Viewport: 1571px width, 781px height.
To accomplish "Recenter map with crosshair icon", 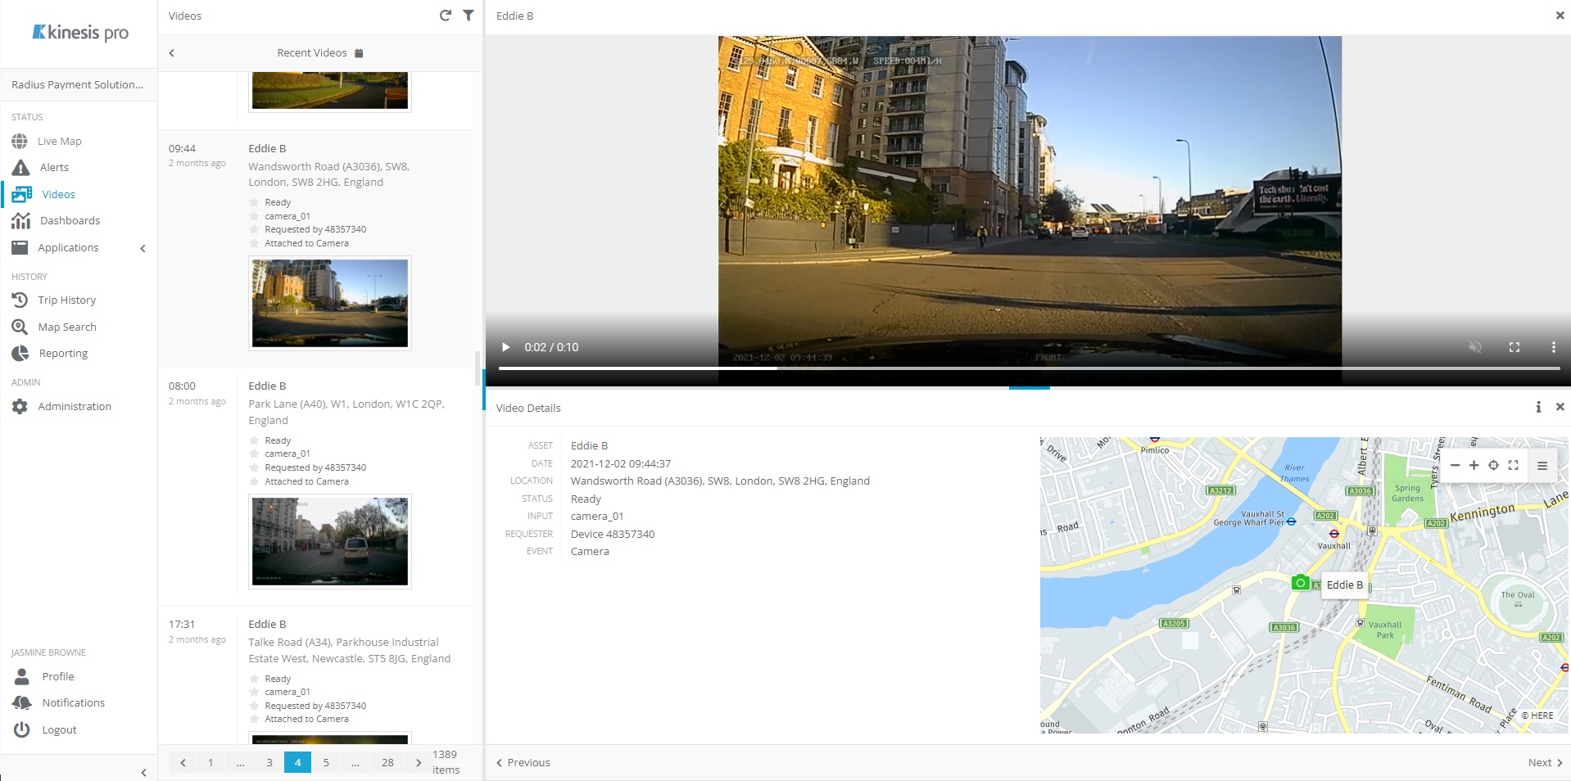I will click(1493, 465).
